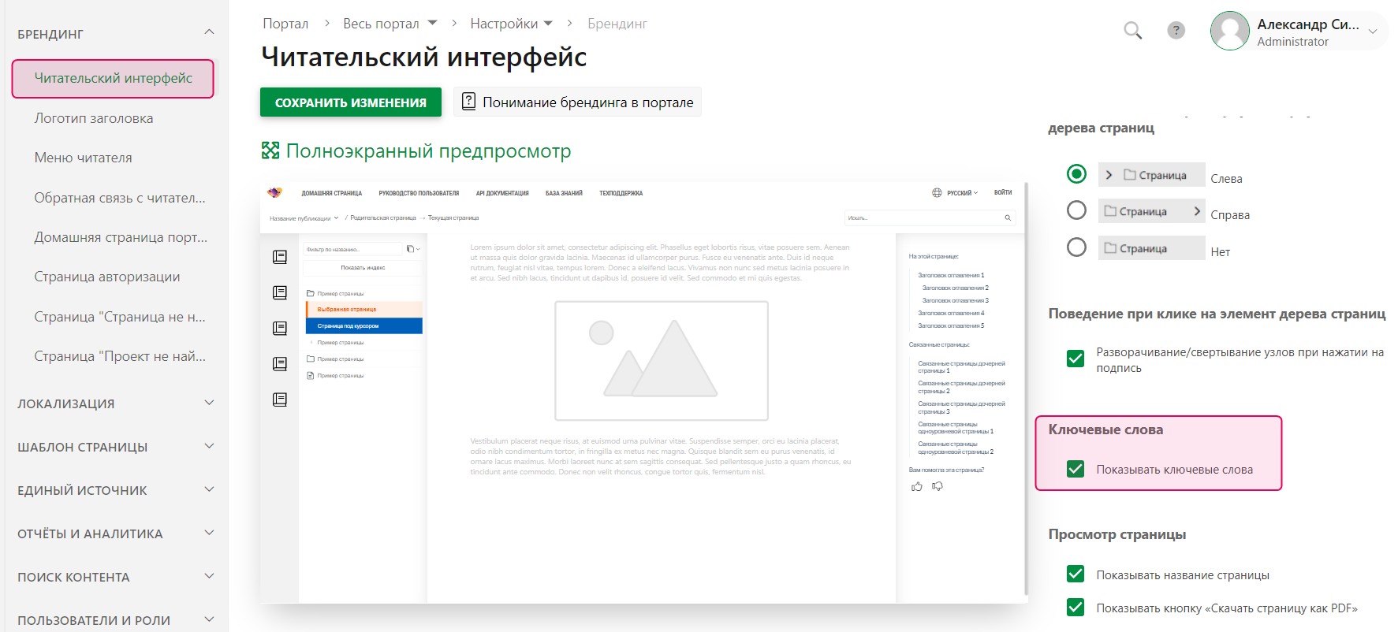Toggle Показывать название страницы checkbox
Image resolution: width=1398 pixels, height=632 pixels.
pos(1076,574)
